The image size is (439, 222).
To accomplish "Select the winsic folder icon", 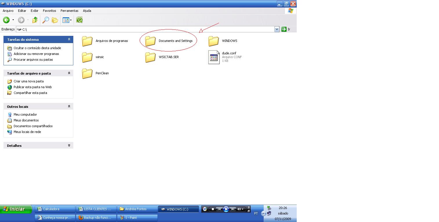I will click(x=87, y=57).
